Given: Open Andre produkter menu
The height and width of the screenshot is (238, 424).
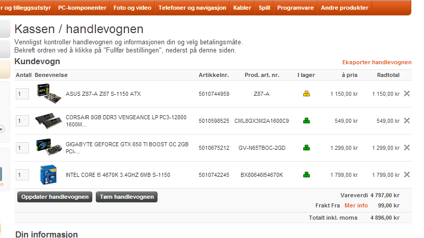Looking at the screenshot, I should pos(344,8).
